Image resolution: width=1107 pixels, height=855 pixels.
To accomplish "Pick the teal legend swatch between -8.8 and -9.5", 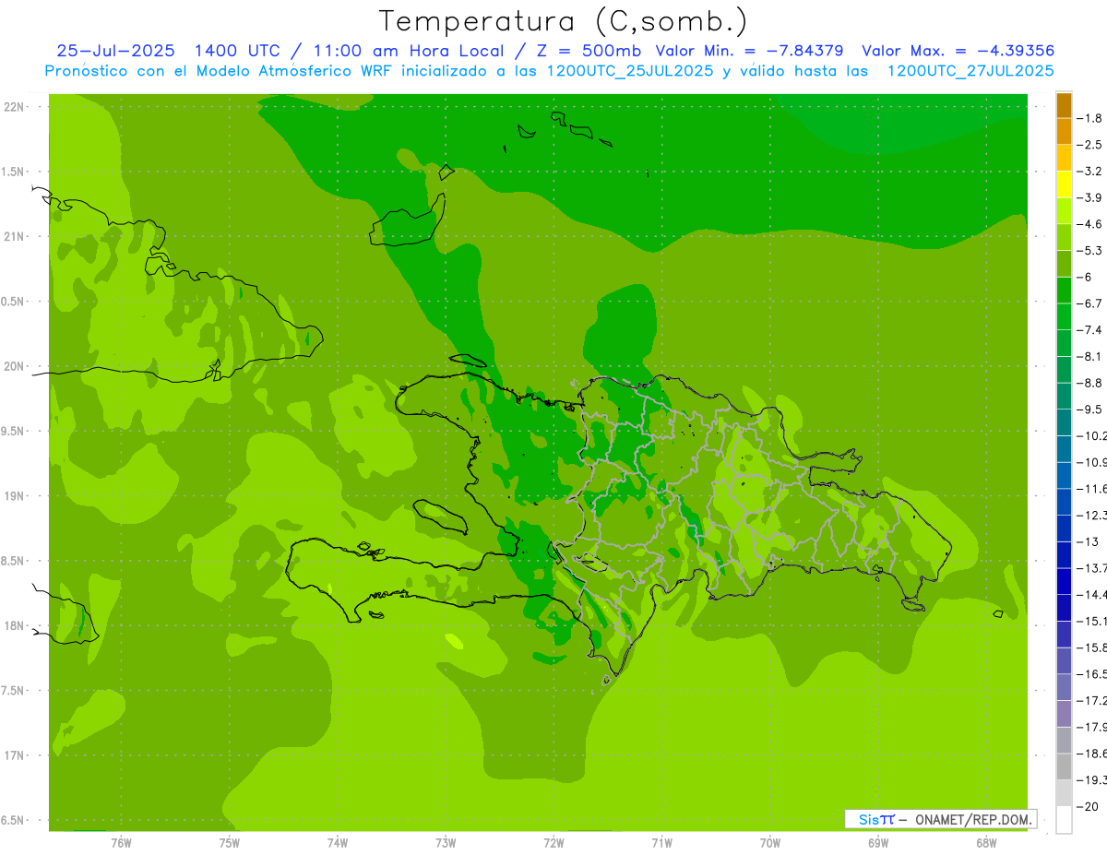I will 1065,397.
